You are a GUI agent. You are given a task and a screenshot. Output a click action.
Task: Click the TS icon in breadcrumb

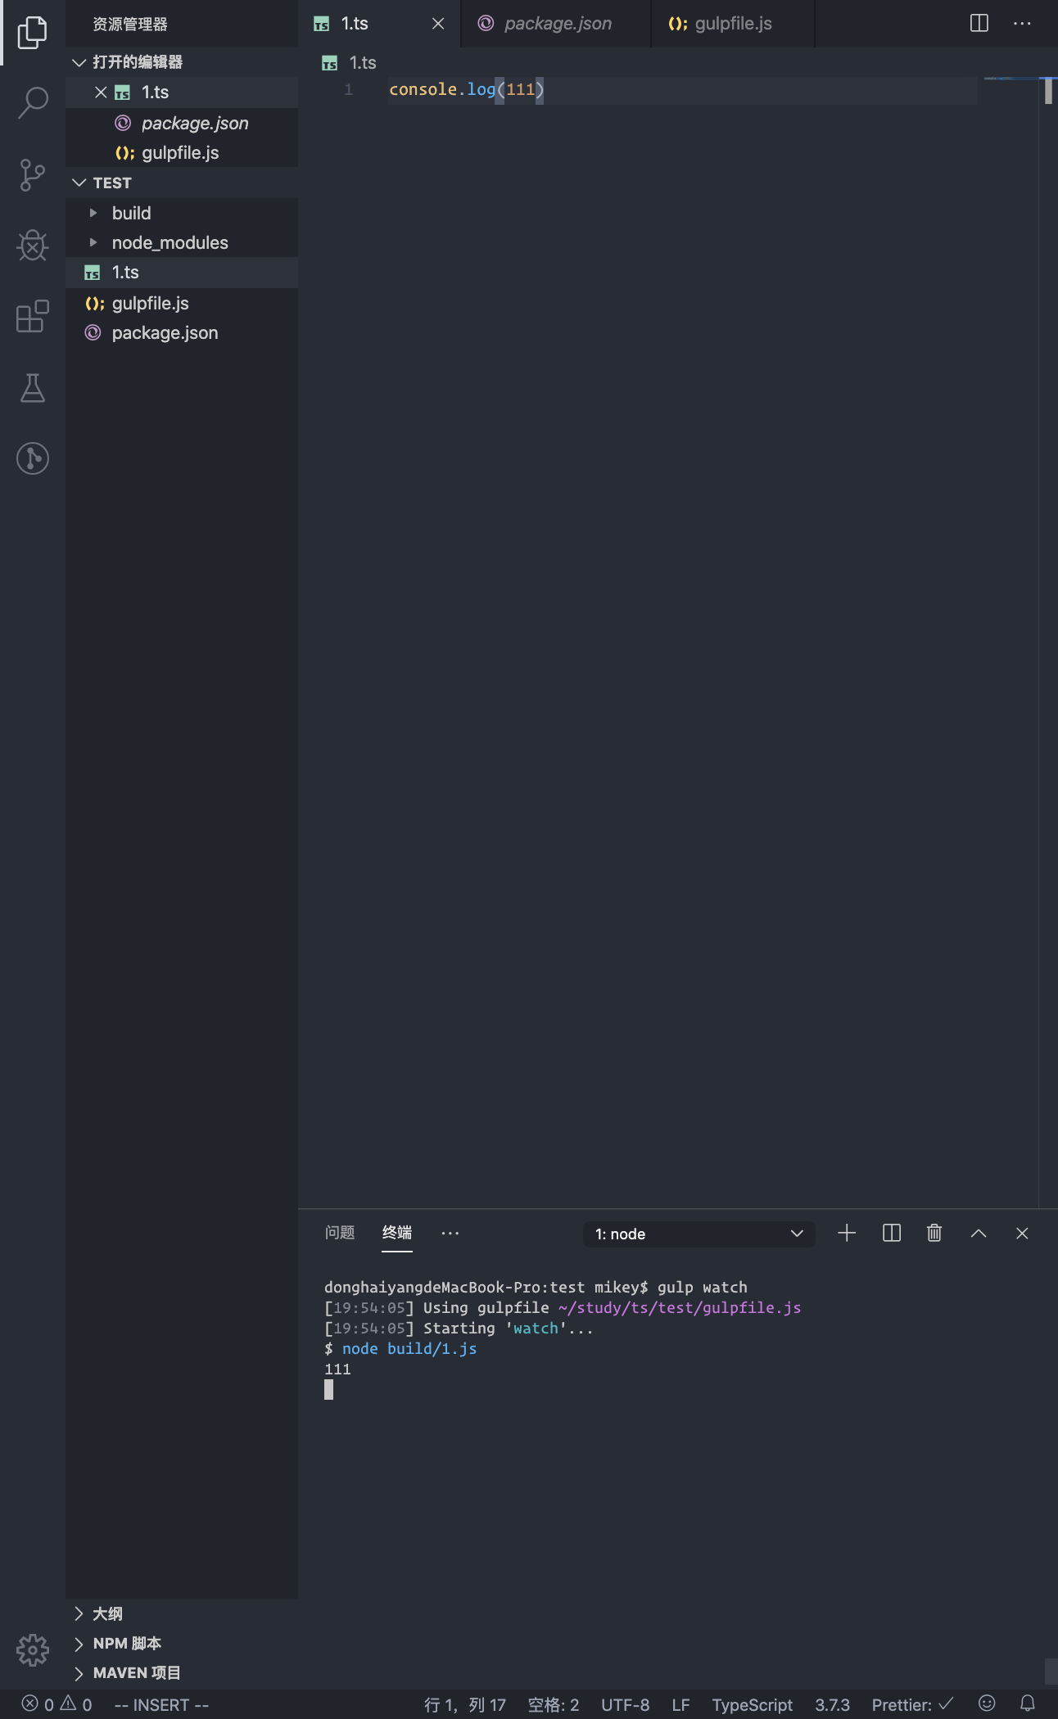330,63
